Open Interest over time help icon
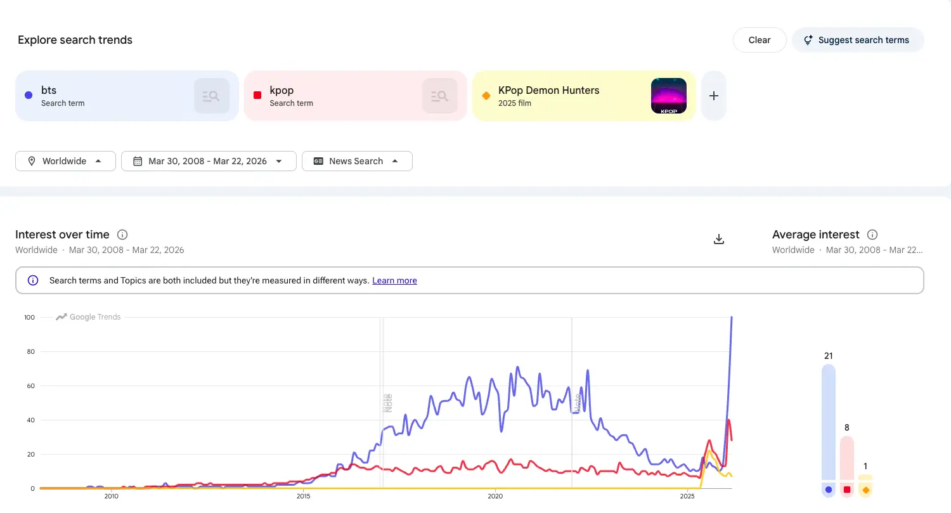The height and width of the screenshot is (513, 951). (x=122, y=235)
